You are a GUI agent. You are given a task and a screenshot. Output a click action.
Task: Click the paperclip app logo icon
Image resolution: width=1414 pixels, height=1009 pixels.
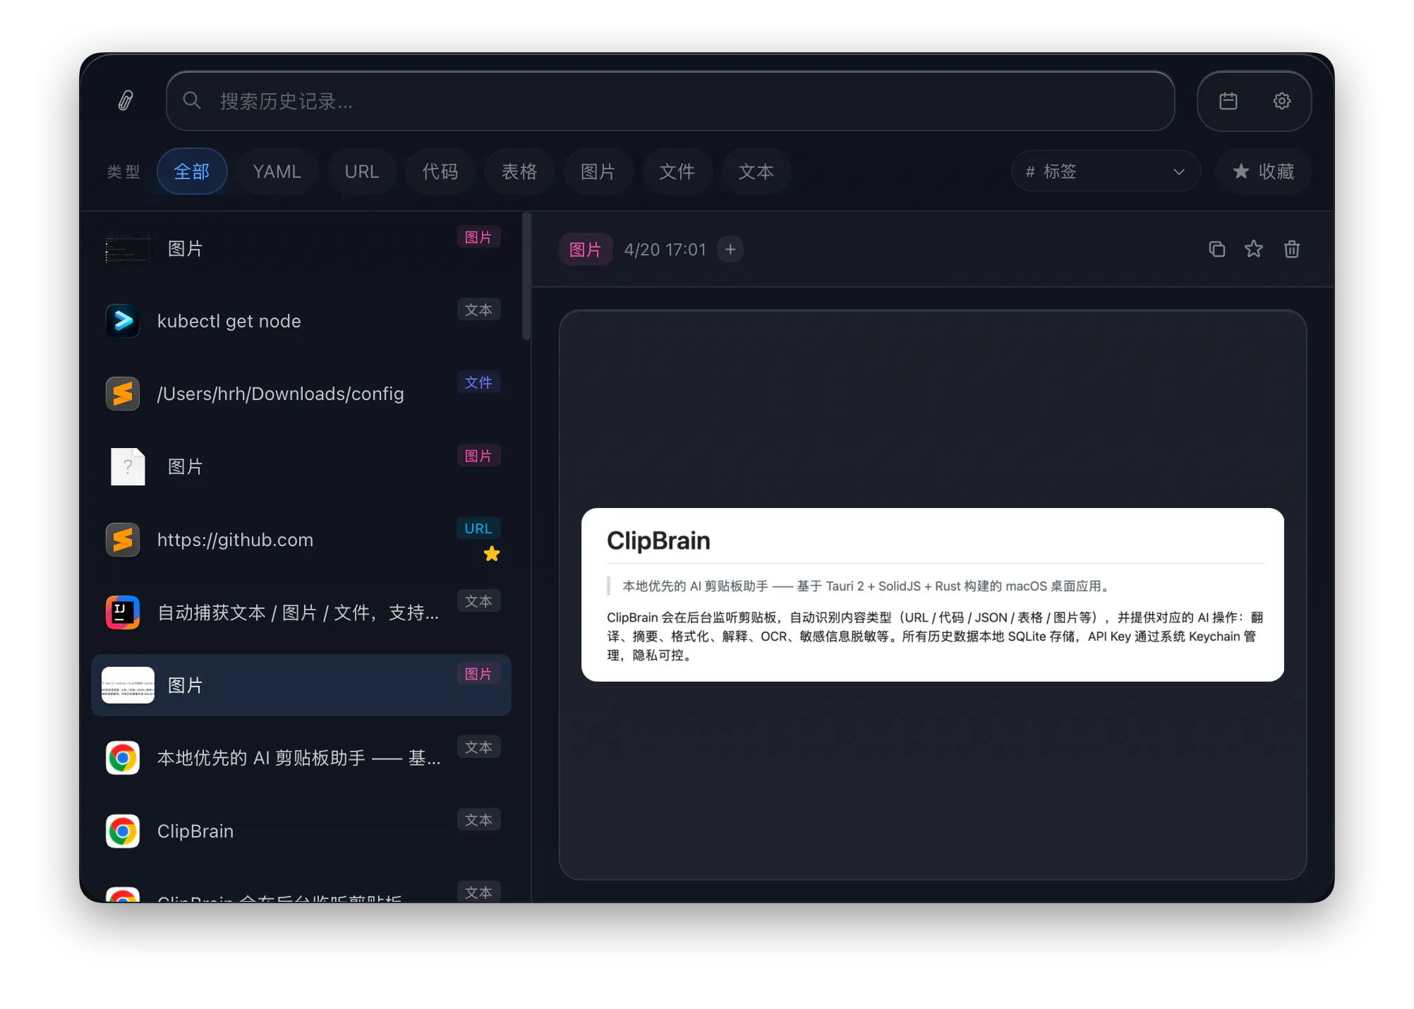[x=126, y=100]
